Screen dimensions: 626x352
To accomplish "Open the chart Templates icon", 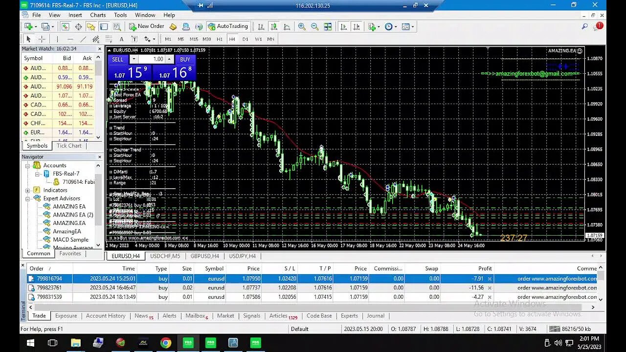I will coord(405,26).
